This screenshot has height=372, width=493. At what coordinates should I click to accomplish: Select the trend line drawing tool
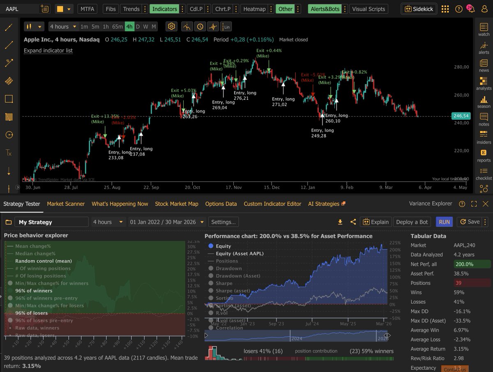pyautogui.click(x=9, y=28)
